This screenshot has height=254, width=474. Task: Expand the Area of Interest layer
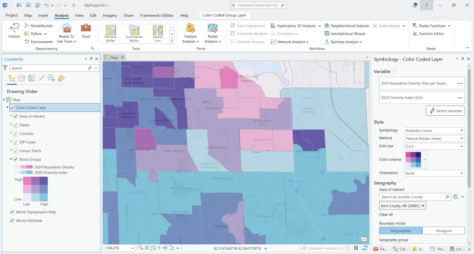pos(11,116)
